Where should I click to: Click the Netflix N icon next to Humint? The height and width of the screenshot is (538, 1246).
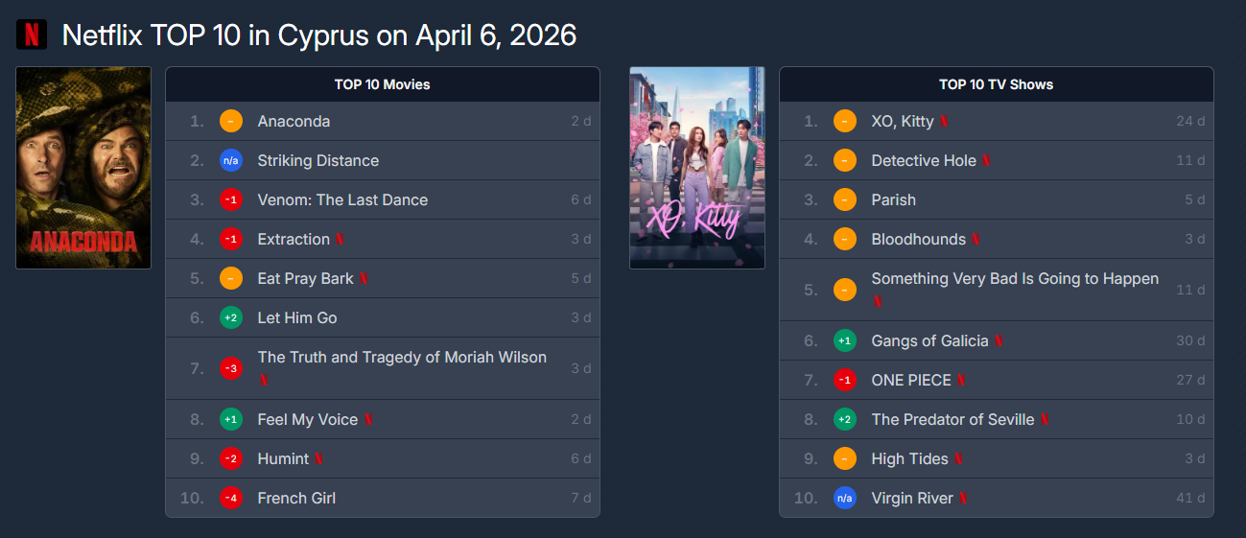[x=319, y=459]
